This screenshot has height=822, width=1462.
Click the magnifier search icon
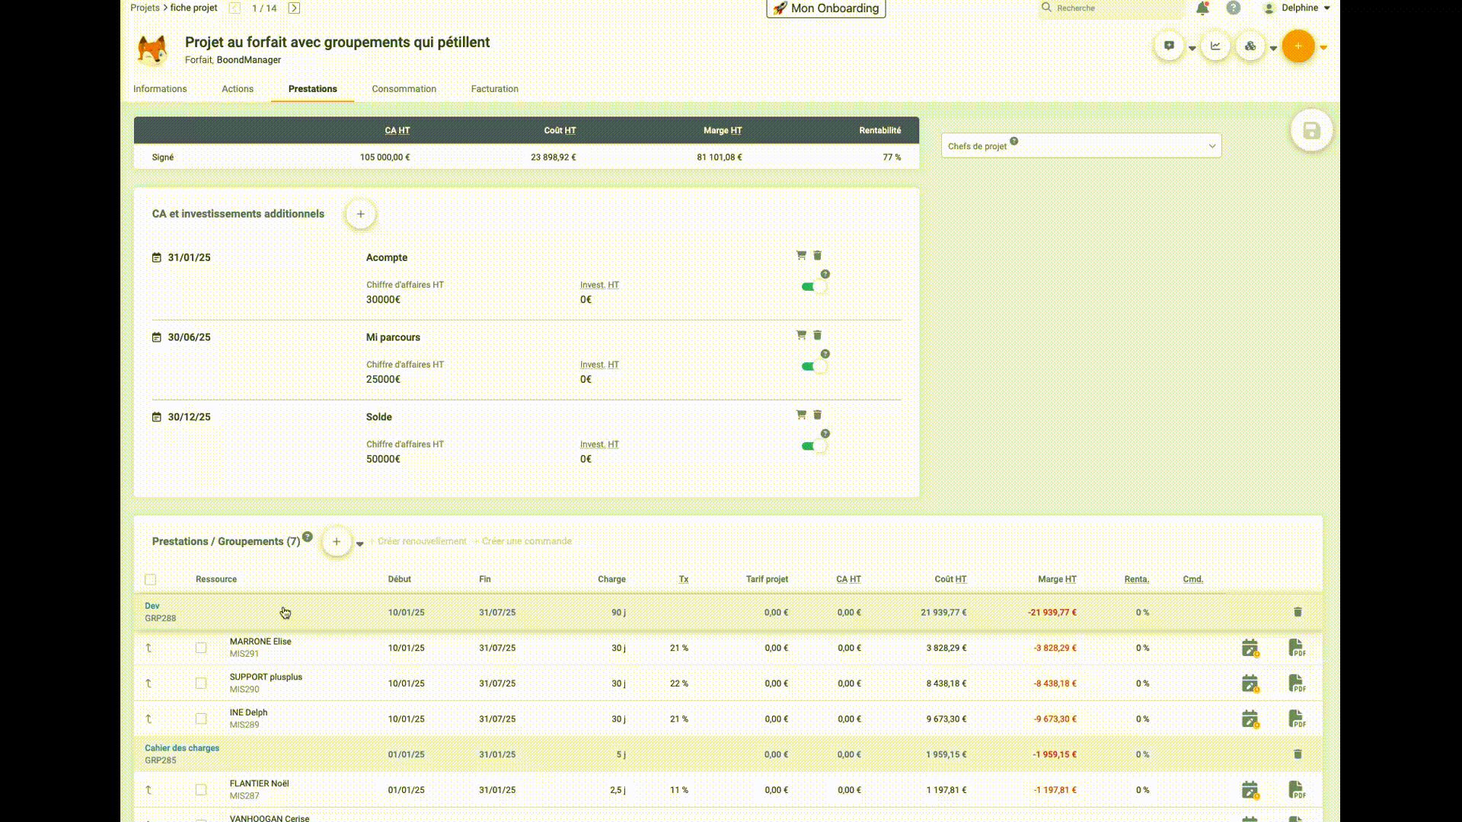coord(1047,8)
